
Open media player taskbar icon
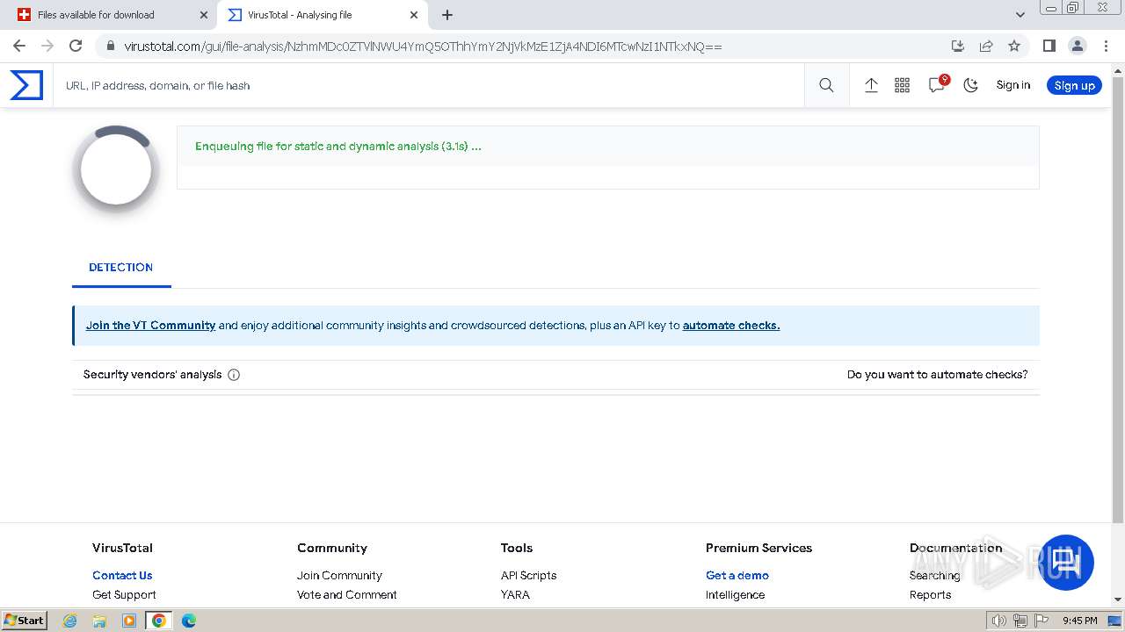129,621
